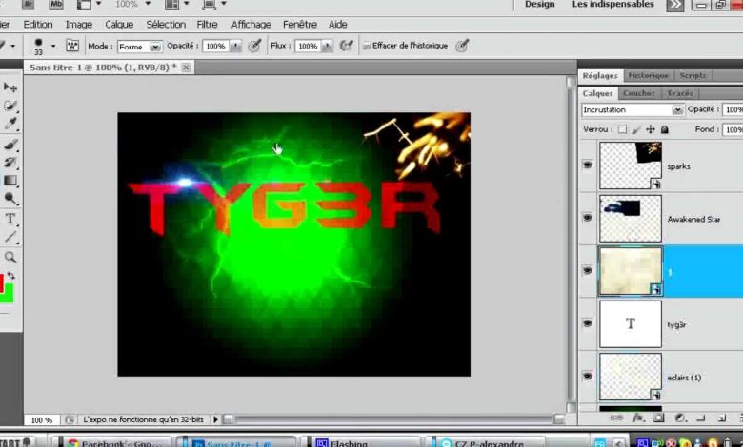
Task: Open the Filtre menu
Action: (x=207, y=24)
